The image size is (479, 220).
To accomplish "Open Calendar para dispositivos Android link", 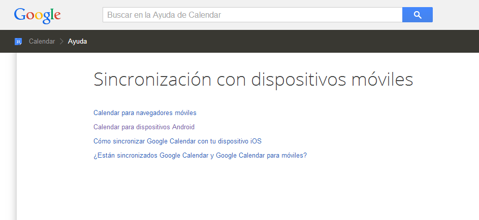I will [144, 127].
